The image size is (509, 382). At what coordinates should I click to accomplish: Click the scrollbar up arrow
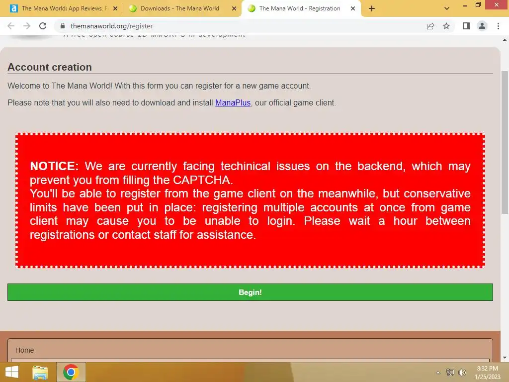point(505,40)
